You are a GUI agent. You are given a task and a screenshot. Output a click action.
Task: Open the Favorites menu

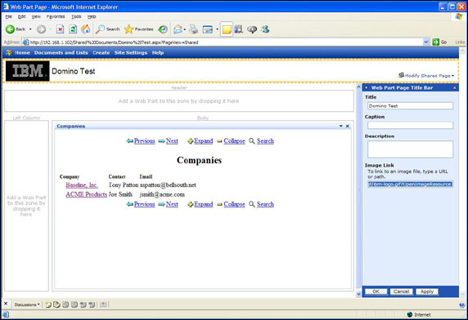56,16
